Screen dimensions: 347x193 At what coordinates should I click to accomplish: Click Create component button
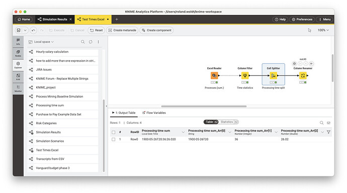[x=156, y=30]
